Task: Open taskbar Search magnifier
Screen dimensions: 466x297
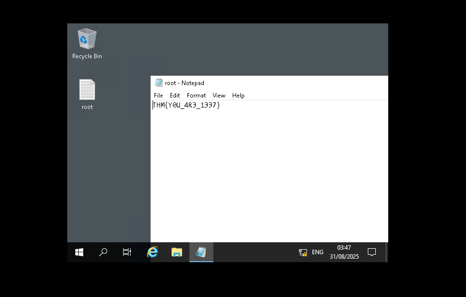Action: tap(103, 252)
